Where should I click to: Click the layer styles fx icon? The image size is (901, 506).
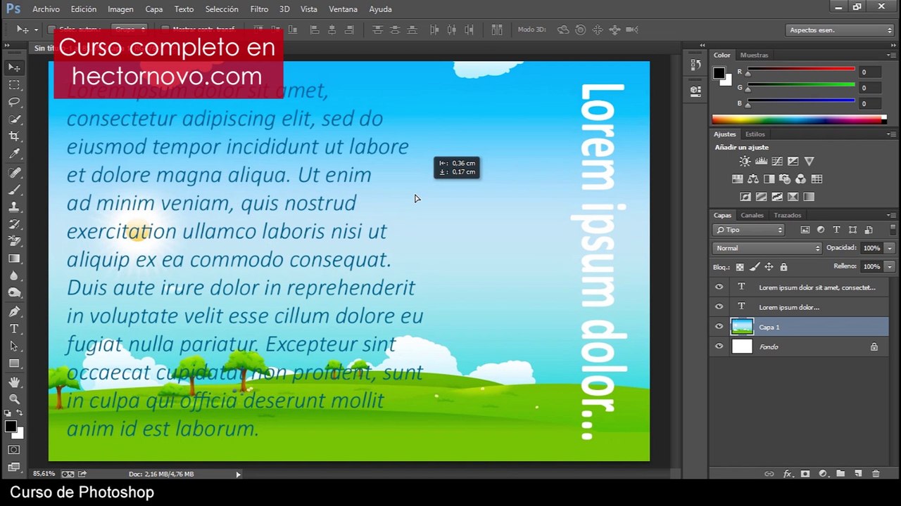click(x=788, y=474)
